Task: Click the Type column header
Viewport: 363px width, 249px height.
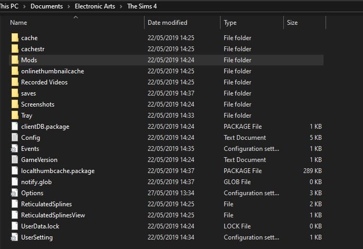Action: click(x=230, y=23)
